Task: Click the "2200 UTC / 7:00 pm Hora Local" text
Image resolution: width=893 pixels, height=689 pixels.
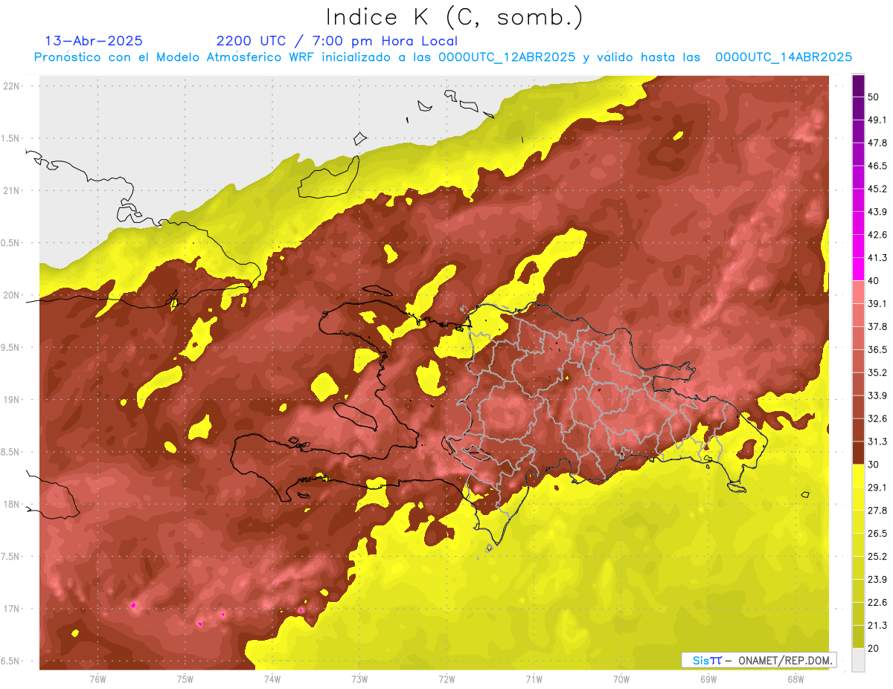Action: click(x=337, y=41)
